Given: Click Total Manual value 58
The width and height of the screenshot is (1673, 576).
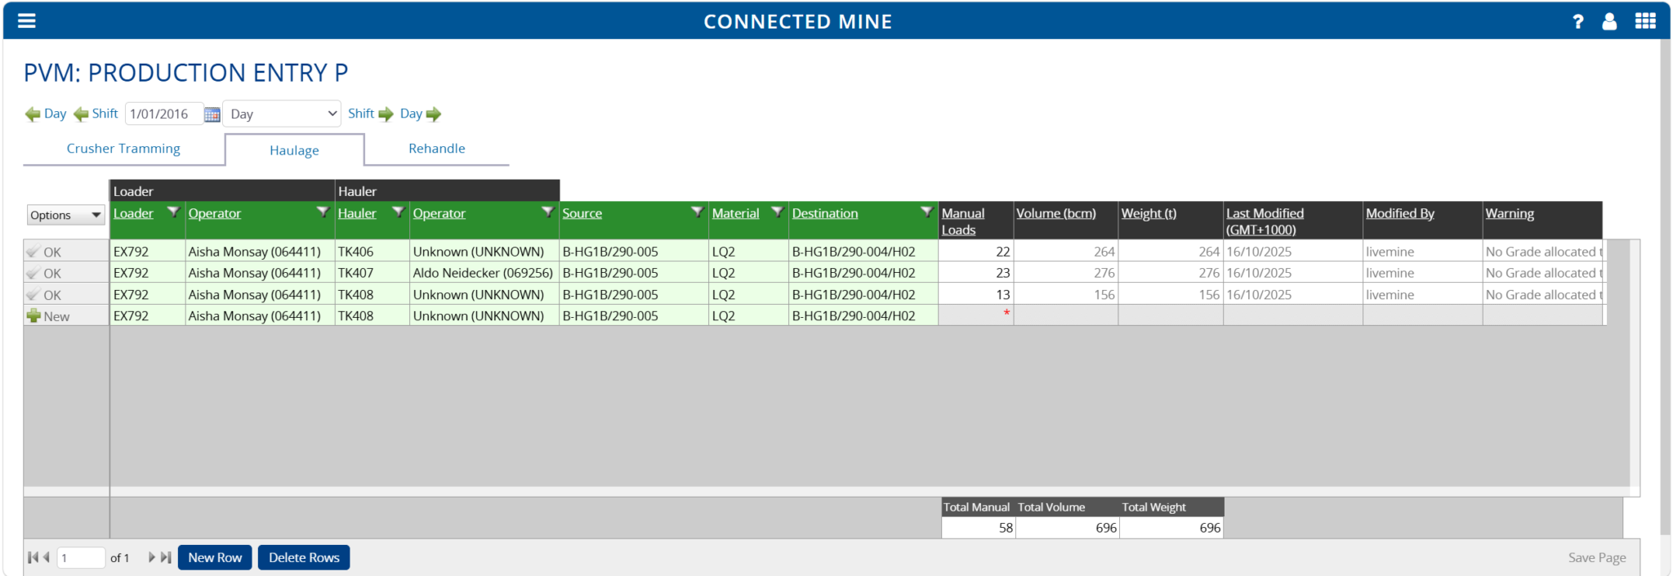Looking at the screenshot, I should [978, 528].
